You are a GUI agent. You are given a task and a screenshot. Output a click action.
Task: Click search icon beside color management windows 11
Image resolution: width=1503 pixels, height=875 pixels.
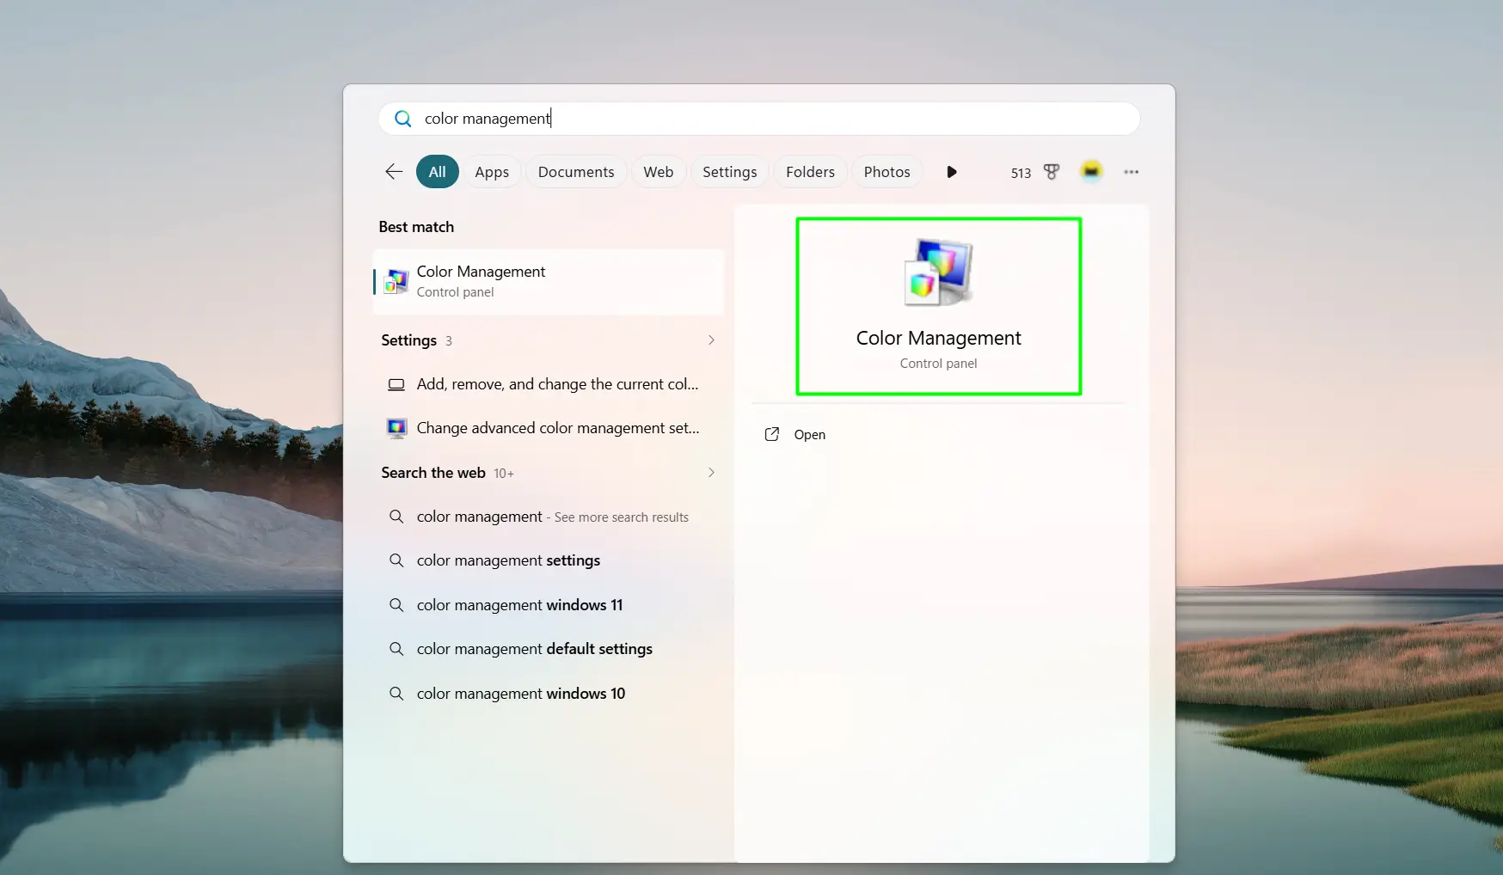396,605
